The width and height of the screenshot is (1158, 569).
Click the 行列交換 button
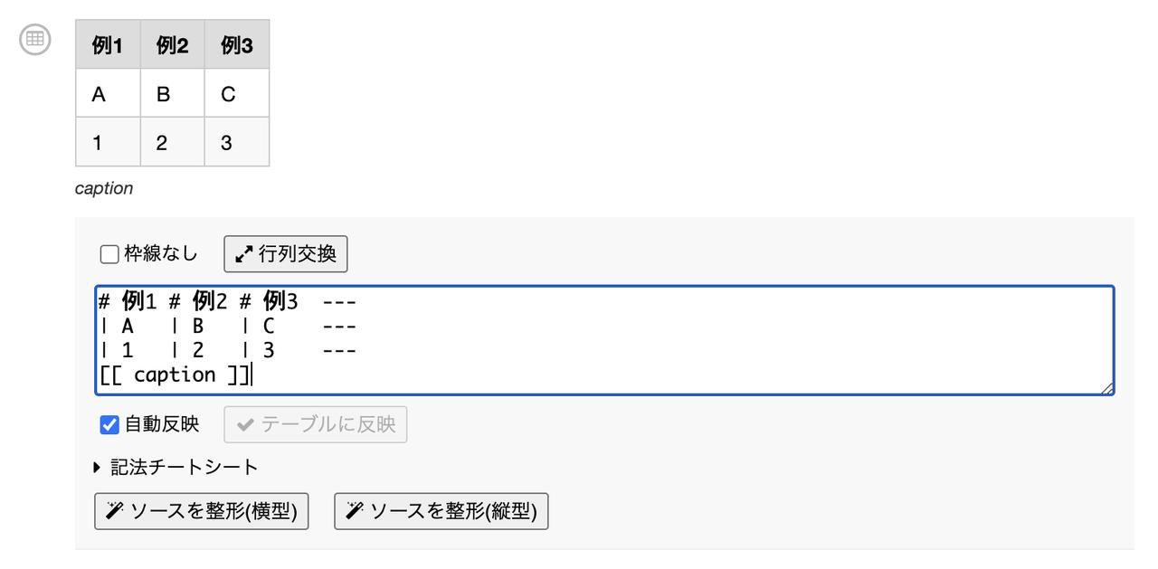[286, 254]
